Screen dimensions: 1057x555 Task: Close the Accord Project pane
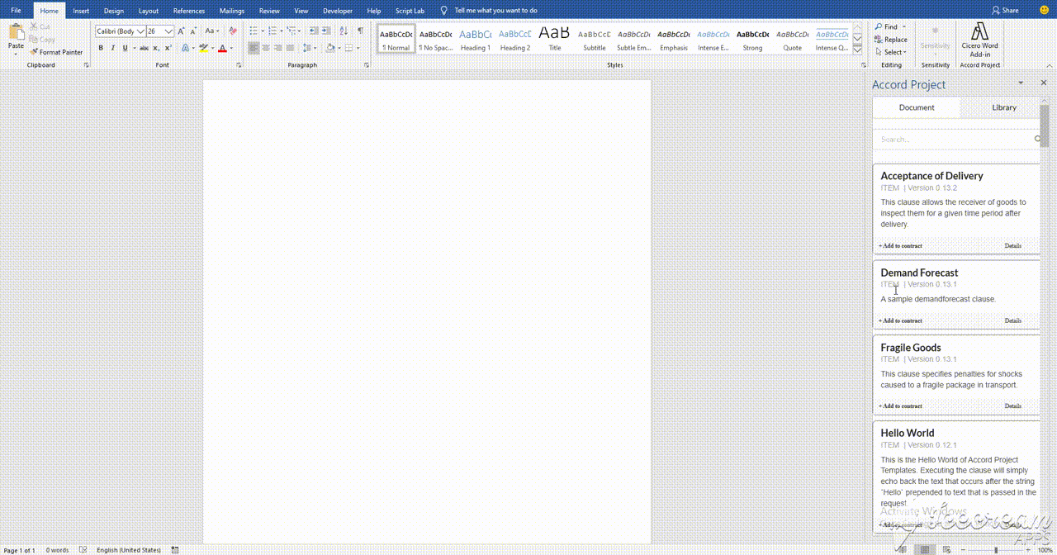pos(1044,83)
